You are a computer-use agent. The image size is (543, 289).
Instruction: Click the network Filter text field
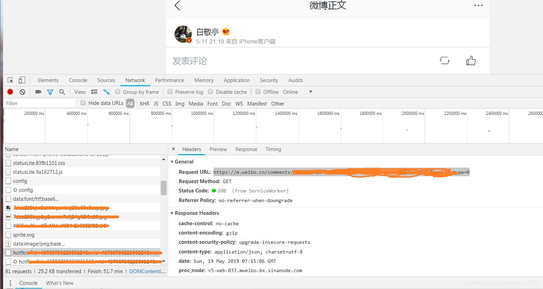40,103
